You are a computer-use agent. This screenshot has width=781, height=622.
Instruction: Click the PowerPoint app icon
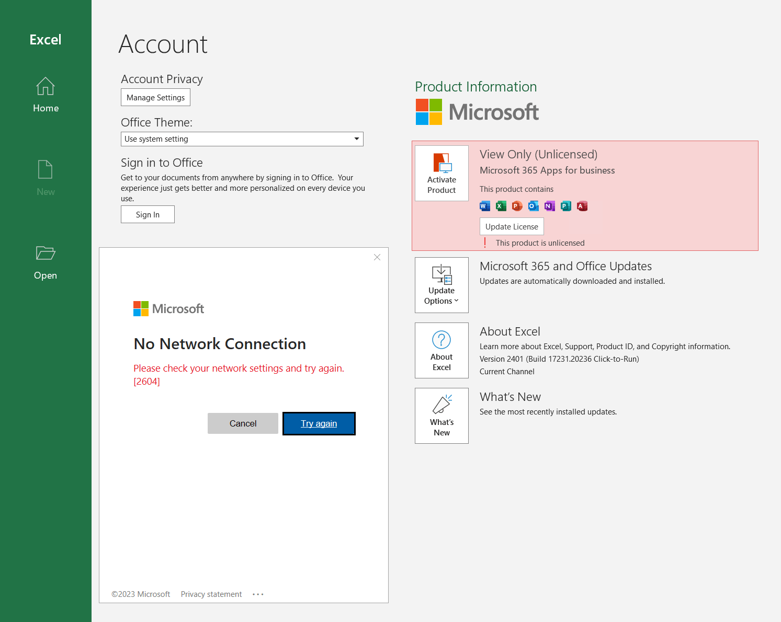tap(517, 206)
